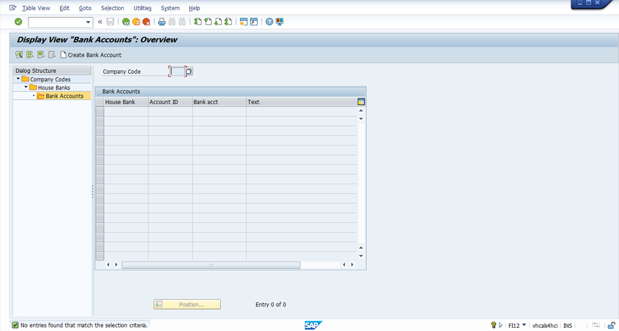Click the Text column header
This screenshot has width=619, height=331.
pyautogui.click(x=301, y=102)
